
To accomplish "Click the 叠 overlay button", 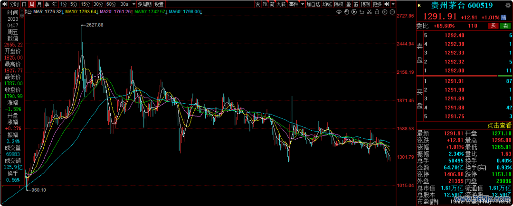I will [349, 4].
